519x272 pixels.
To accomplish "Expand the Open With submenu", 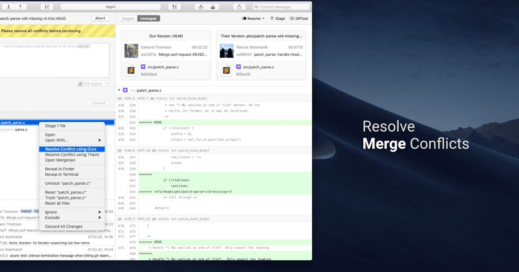I will [x=72, y=140].
